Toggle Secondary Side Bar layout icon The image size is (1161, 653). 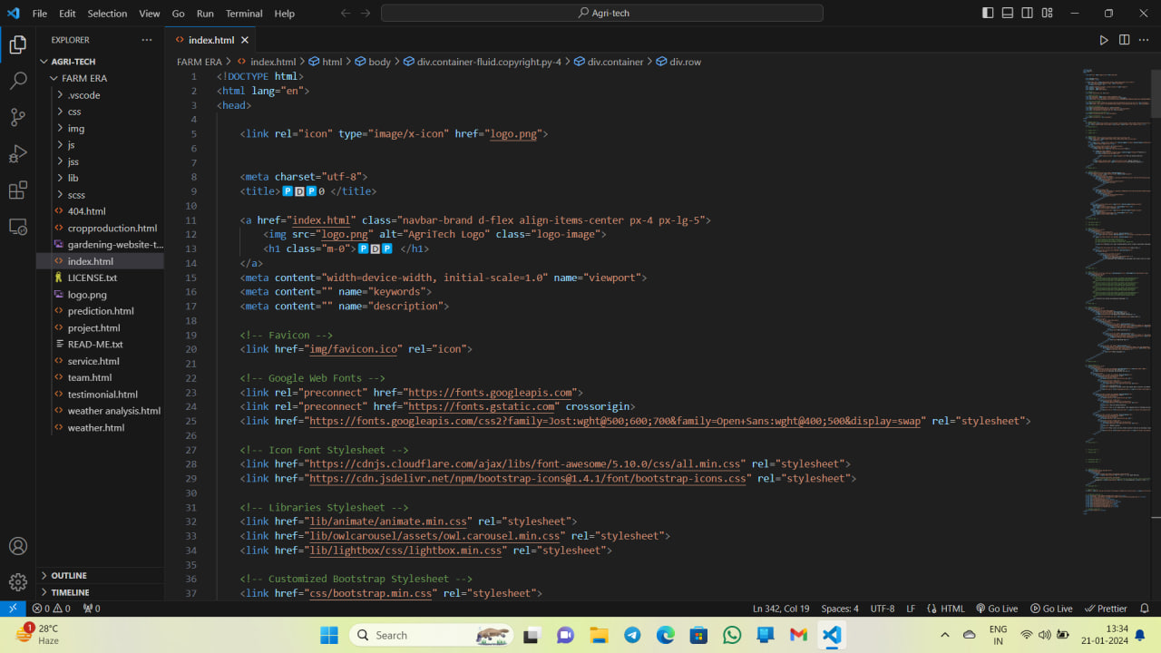pos(1028,14)
